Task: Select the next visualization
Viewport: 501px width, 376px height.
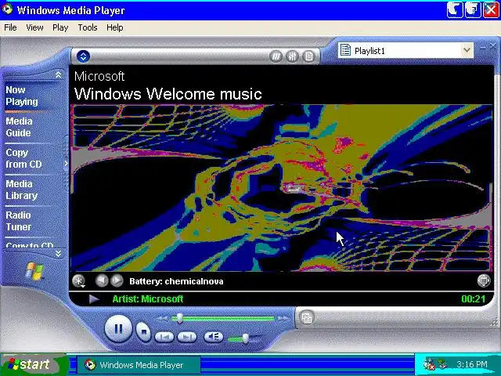Action: [x=117, y=280]
